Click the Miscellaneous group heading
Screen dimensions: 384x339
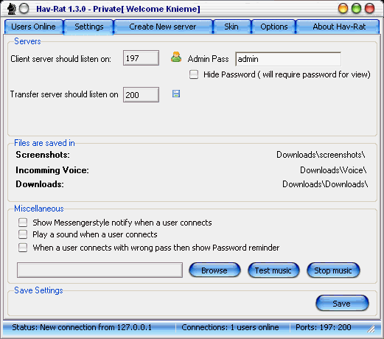tap(39, 209)
